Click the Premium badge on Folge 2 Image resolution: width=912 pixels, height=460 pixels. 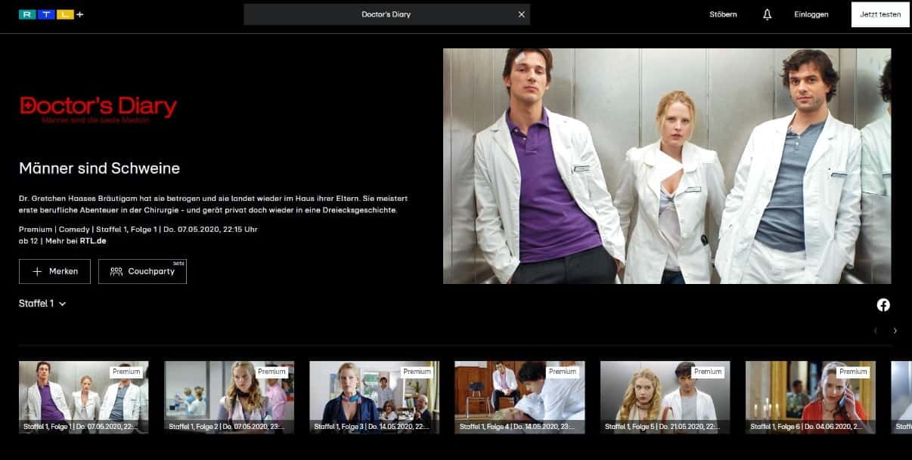pos(271,372)
